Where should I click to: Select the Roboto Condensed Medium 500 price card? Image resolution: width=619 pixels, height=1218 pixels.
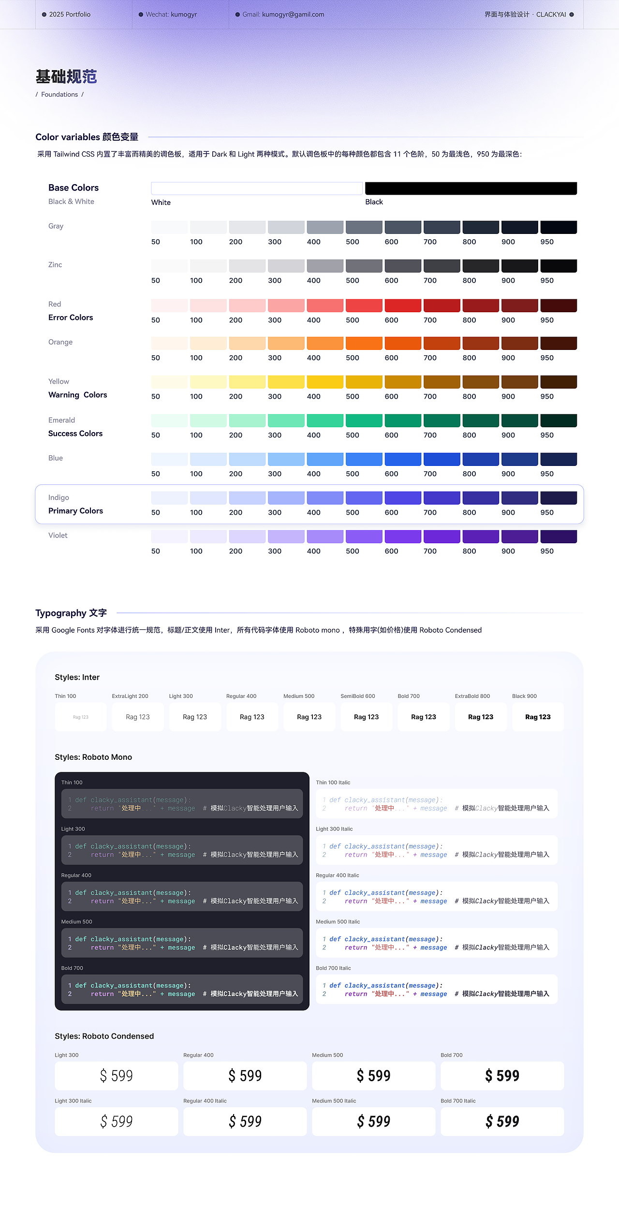point(374,1076)
